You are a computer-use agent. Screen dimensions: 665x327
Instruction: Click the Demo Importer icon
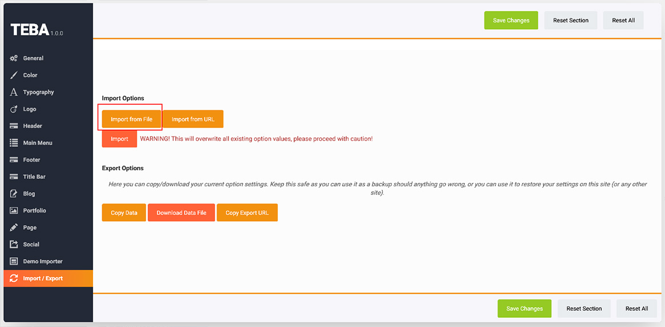tap(14, 261)
